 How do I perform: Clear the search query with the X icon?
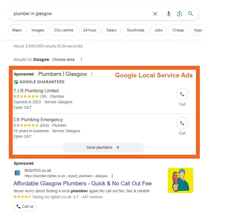155,14
